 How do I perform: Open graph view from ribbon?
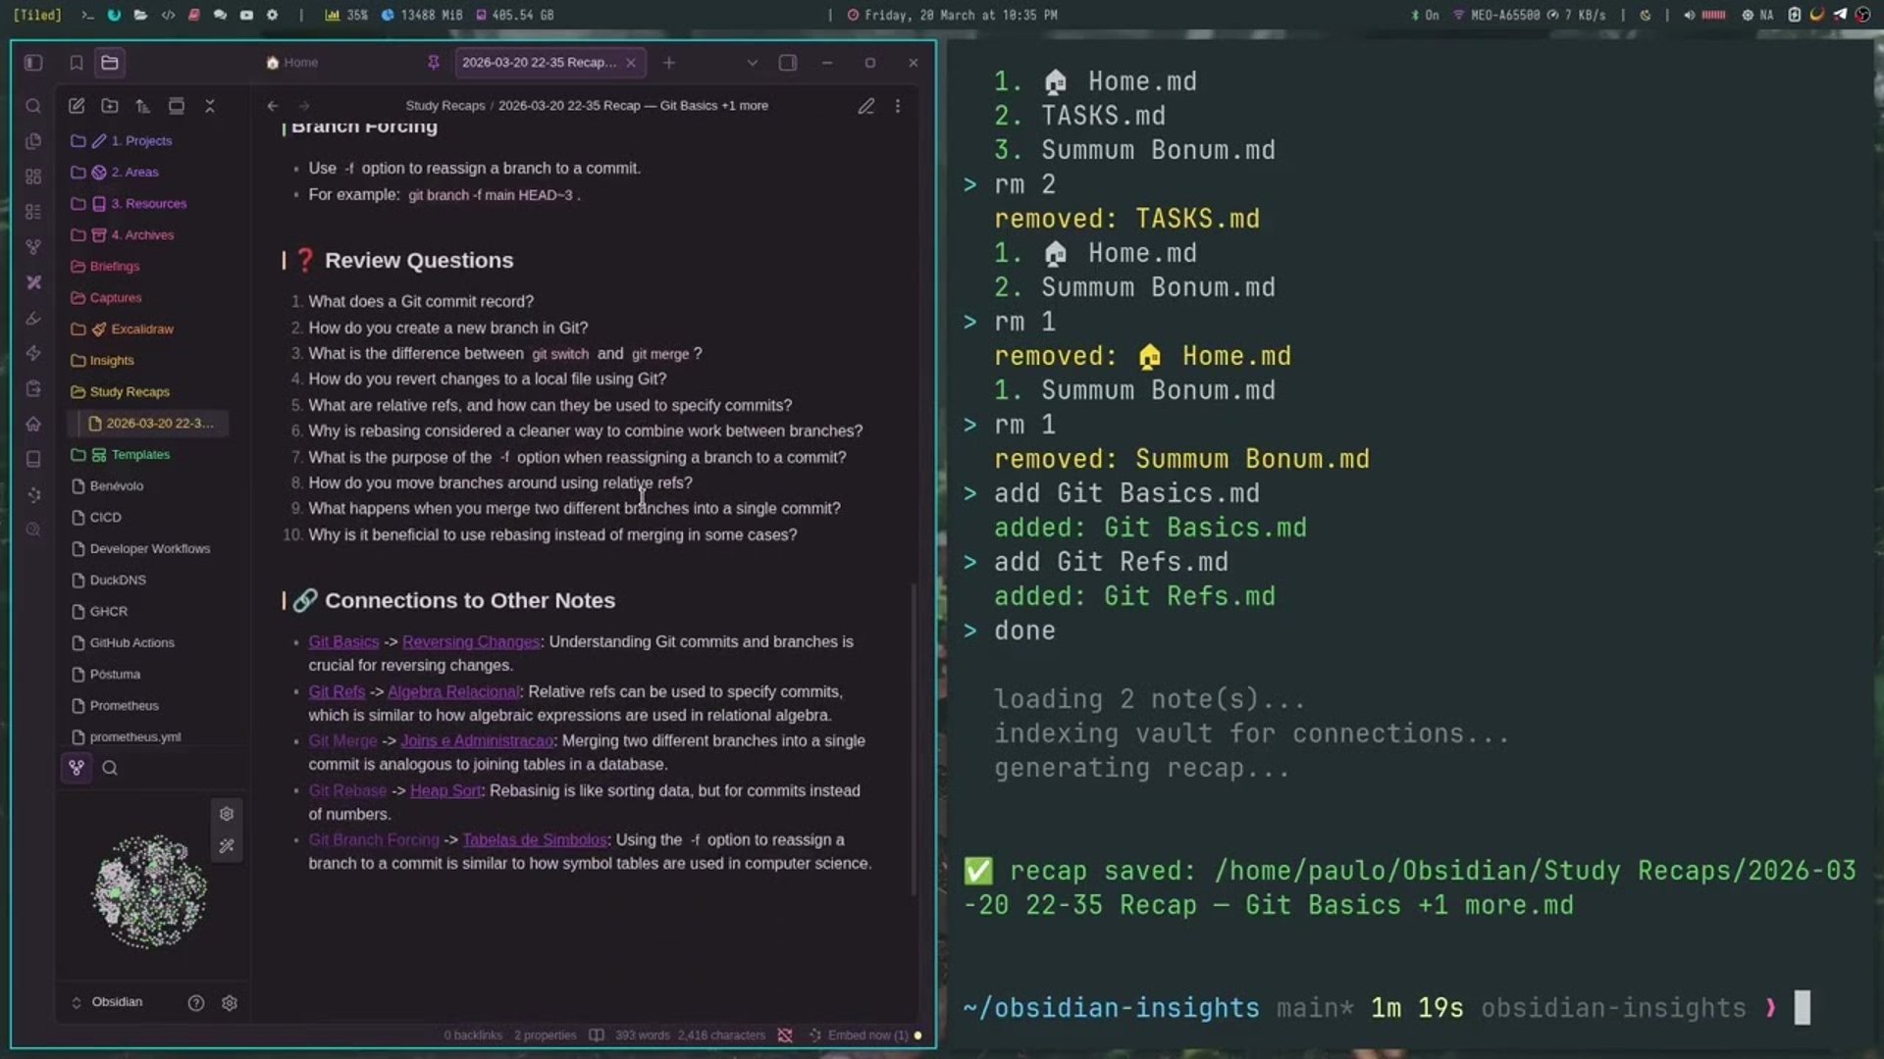coord(33,247)
